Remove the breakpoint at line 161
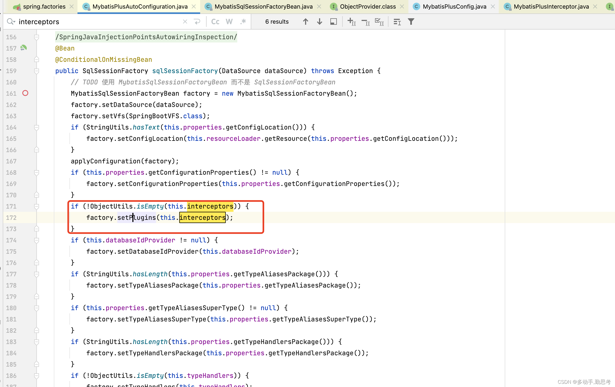Image resolution: width=615 pixels, height=387 pixels. click(x=25, y=93)
